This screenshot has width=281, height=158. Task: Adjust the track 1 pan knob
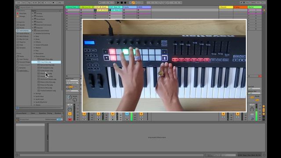70,109
